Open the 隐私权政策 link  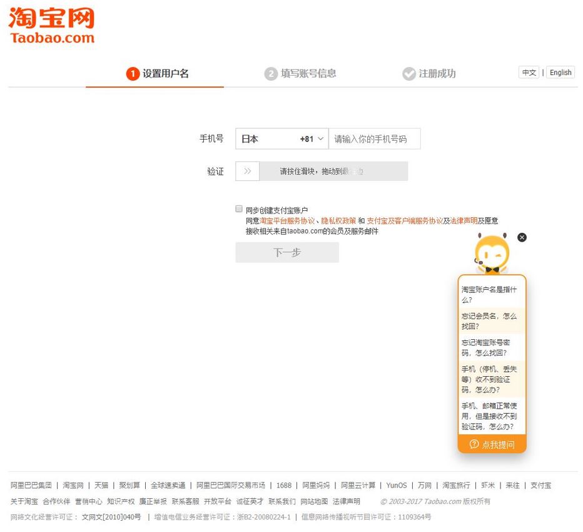(x=338, y=220)
